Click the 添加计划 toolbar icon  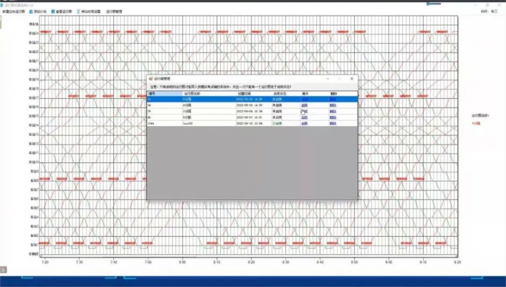[31, 11]
